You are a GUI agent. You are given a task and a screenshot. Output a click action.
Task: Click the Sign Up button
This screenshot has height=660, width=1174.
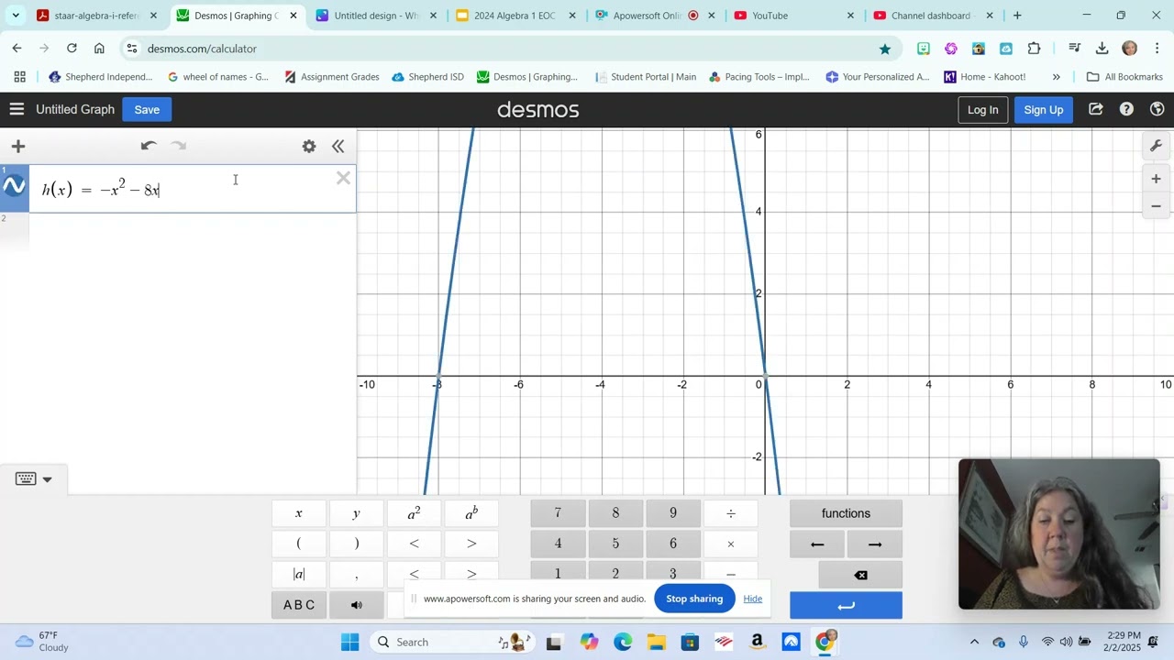[1043, 109]
